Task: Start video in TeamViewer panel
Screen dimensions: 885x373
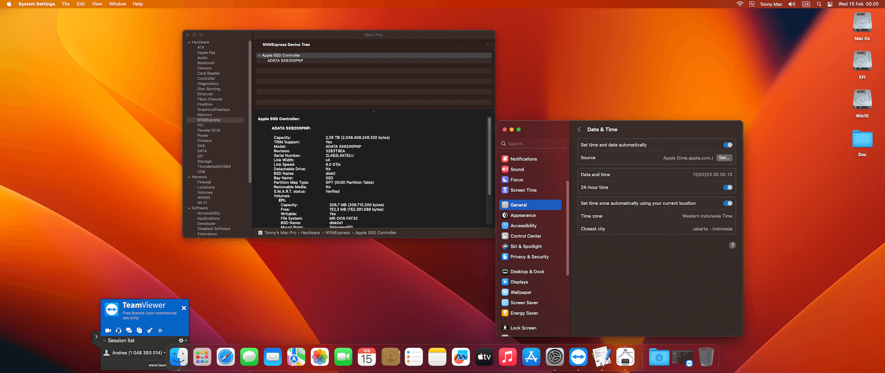Action: (108, 331)
